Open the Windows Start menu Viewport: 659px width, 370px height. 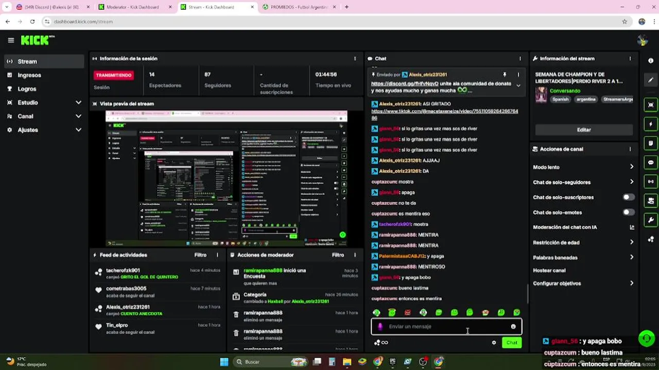click(224, 362)
